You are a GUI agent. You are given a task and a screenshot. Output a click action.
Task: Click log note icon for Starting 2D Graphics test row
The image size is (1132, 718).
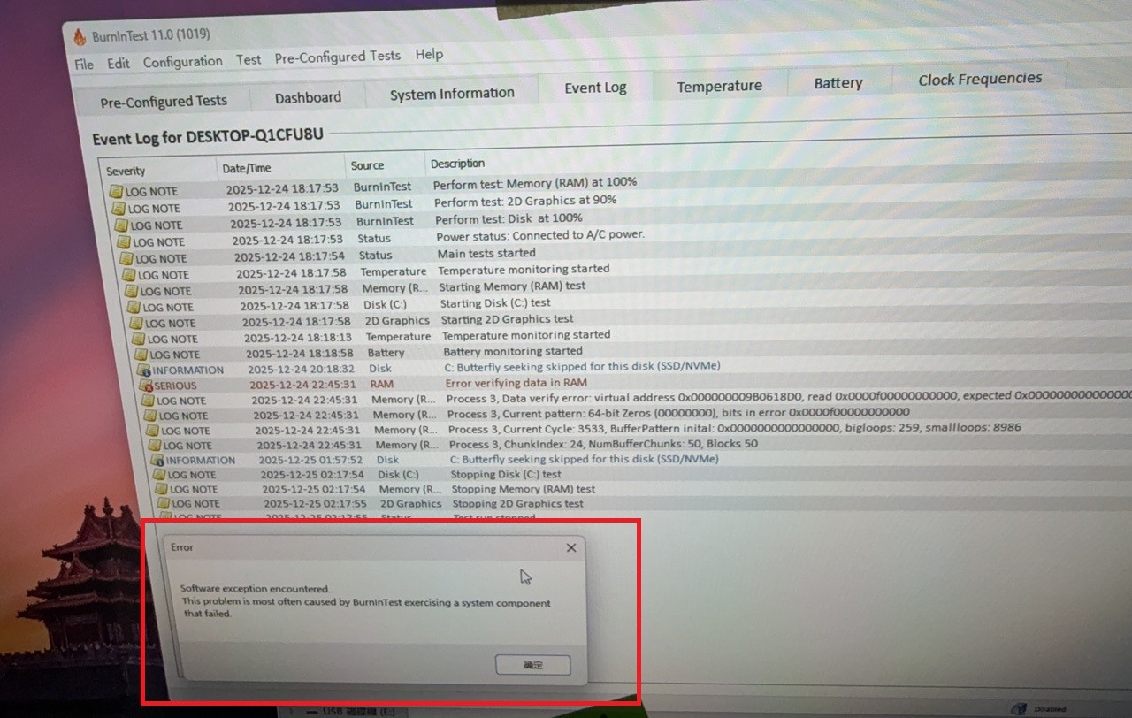(136, 323)
